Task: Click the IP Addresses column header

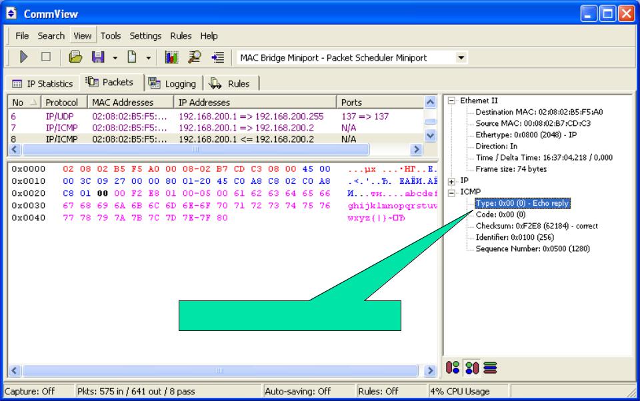Action: click(x=255, y=103)
